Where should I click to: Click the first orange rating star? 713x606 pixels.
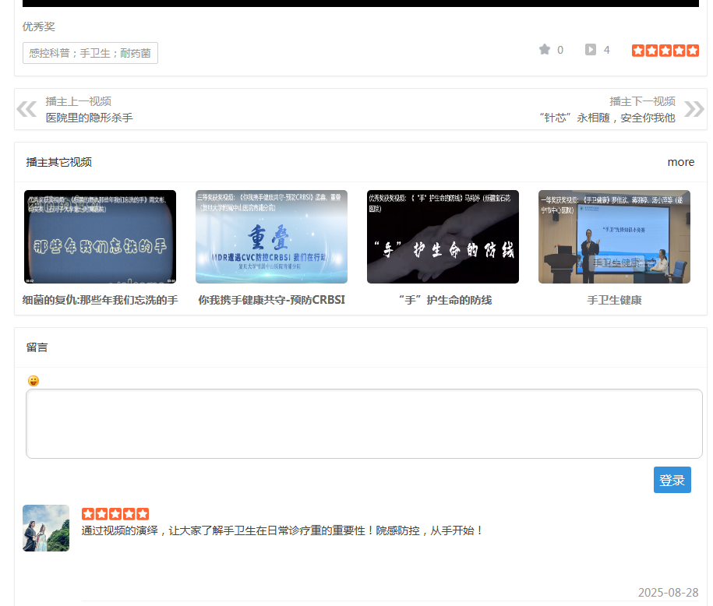click(637, 49)
